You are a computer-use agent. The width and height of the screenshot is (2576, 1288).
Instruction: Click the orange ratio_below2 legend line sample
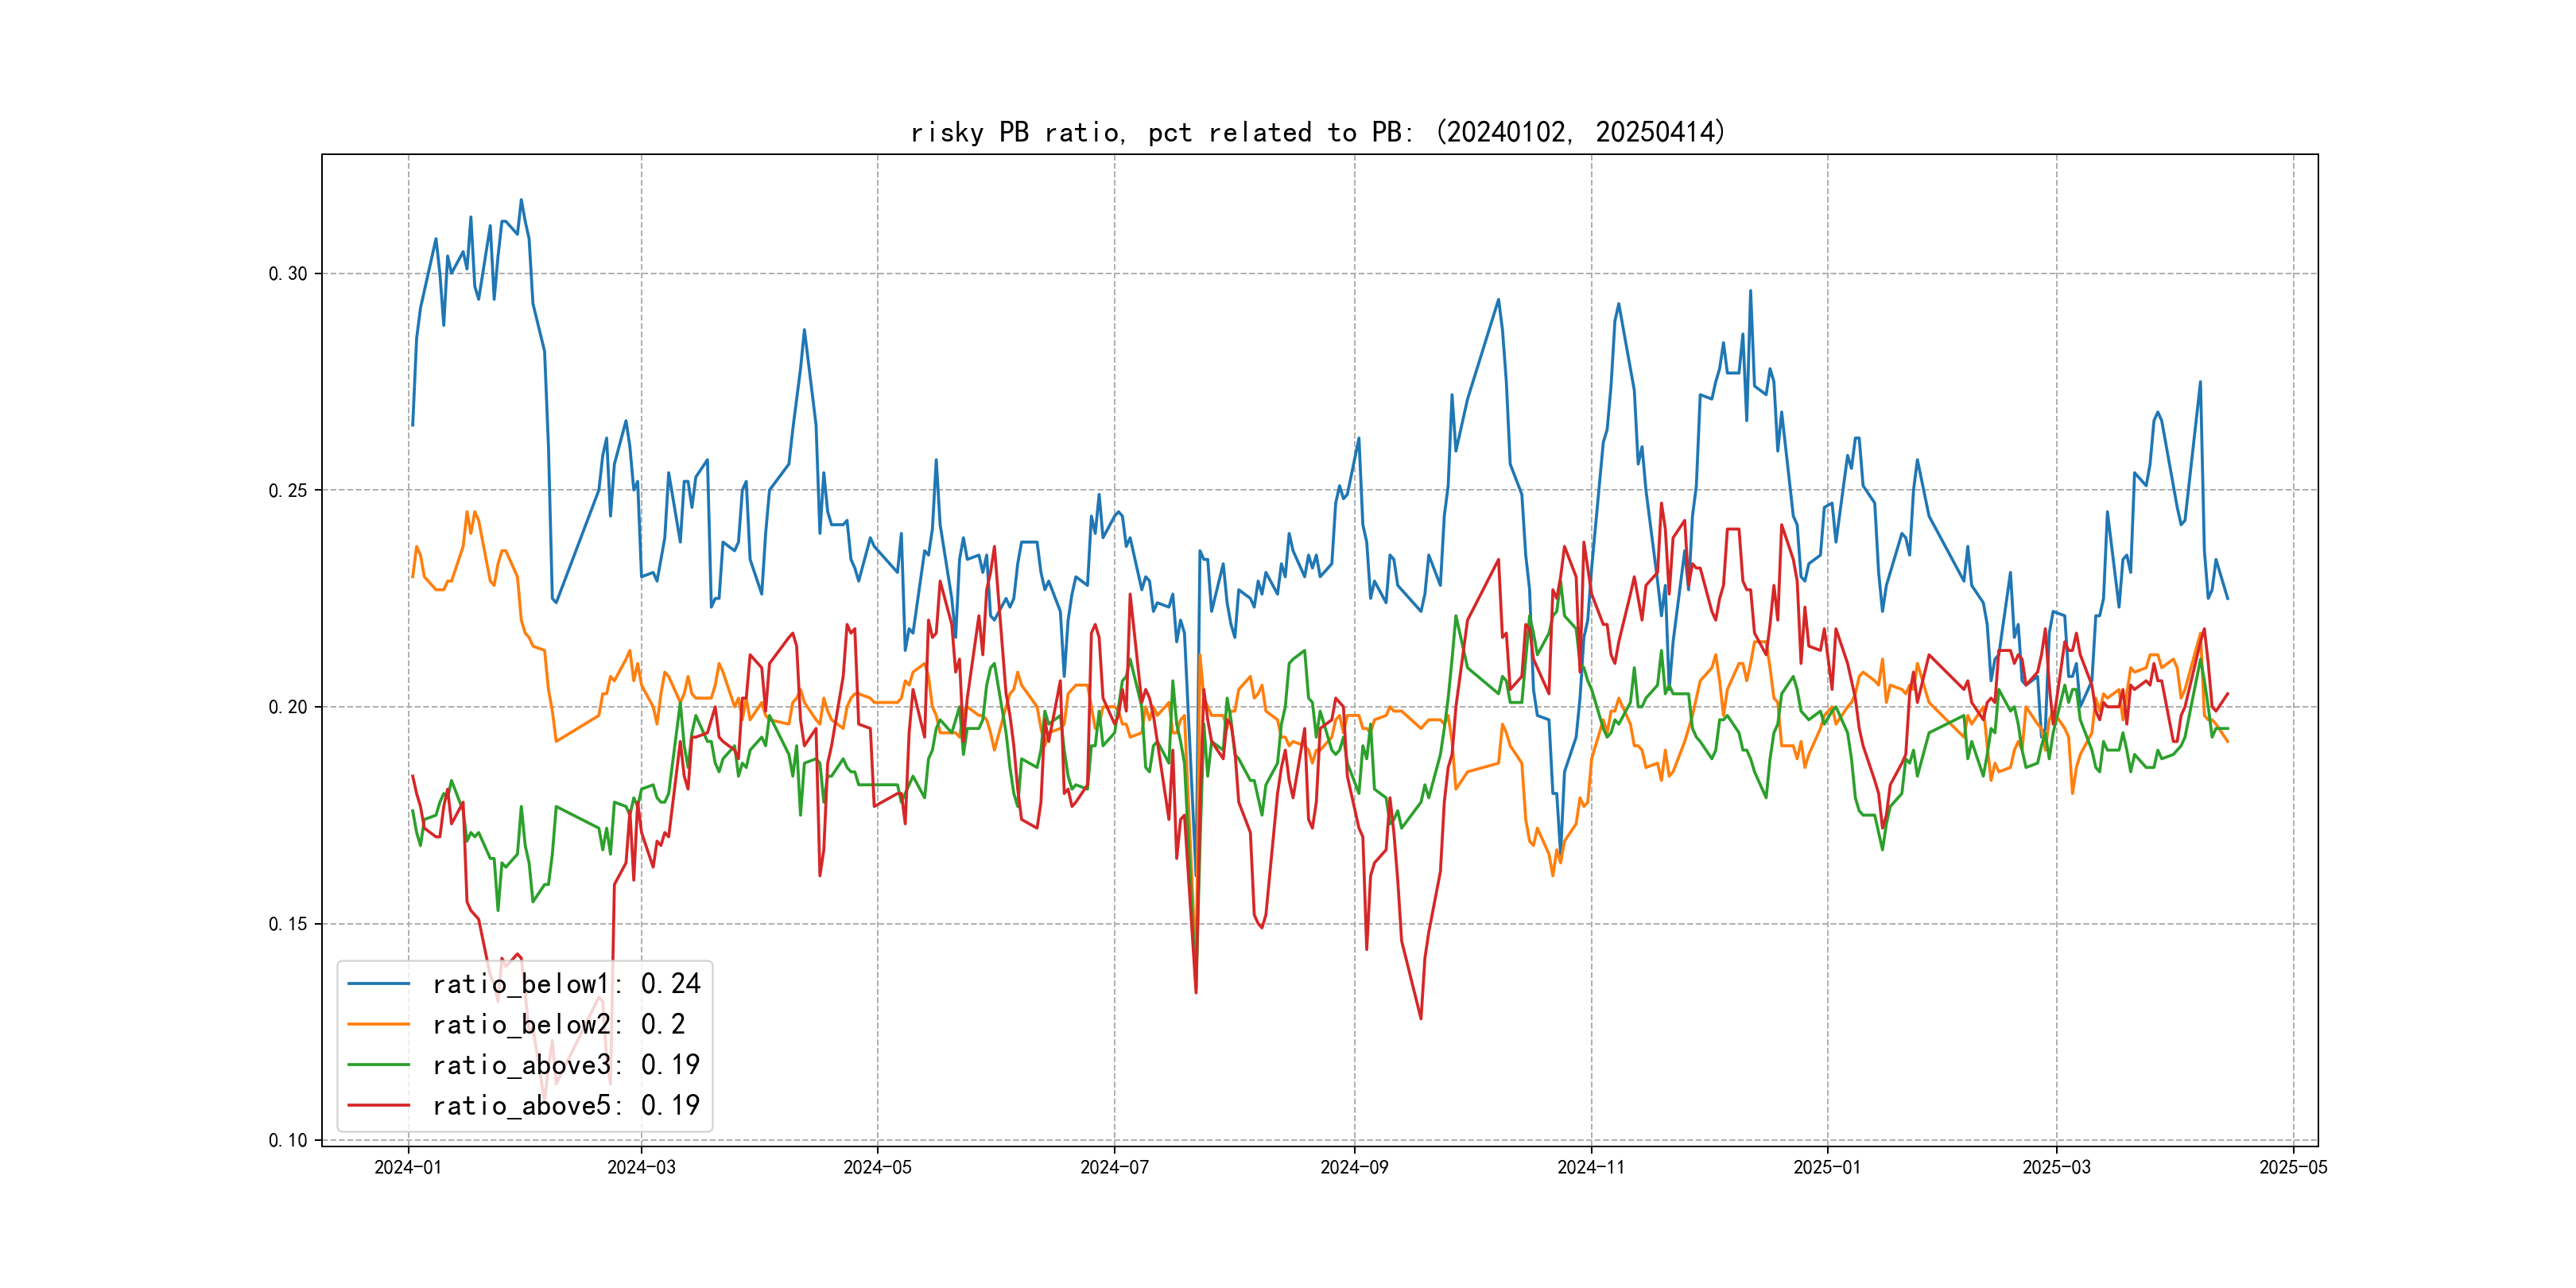point(378,1024)
